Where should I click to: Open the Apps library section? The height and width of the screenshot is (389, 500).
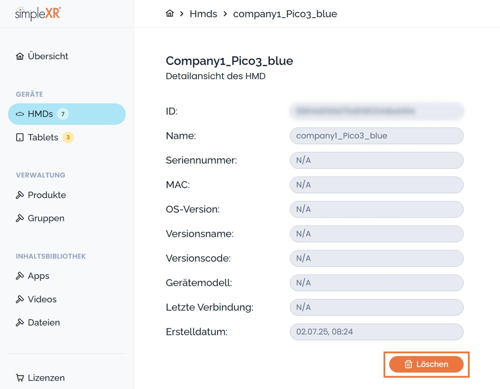tap(38, 276)
